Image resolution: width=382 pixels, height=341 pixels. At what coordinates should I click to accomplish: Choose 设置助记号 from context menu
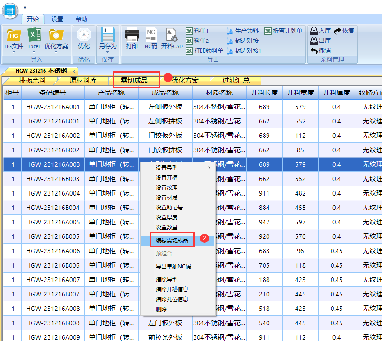(x=178, y=208)
